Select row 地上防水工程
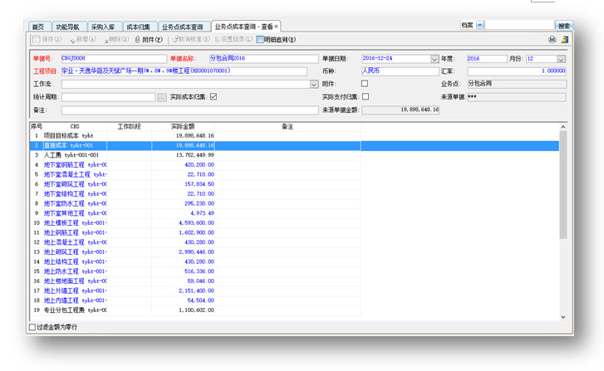Viewport: 604px width, 371px height. [195, 271]
